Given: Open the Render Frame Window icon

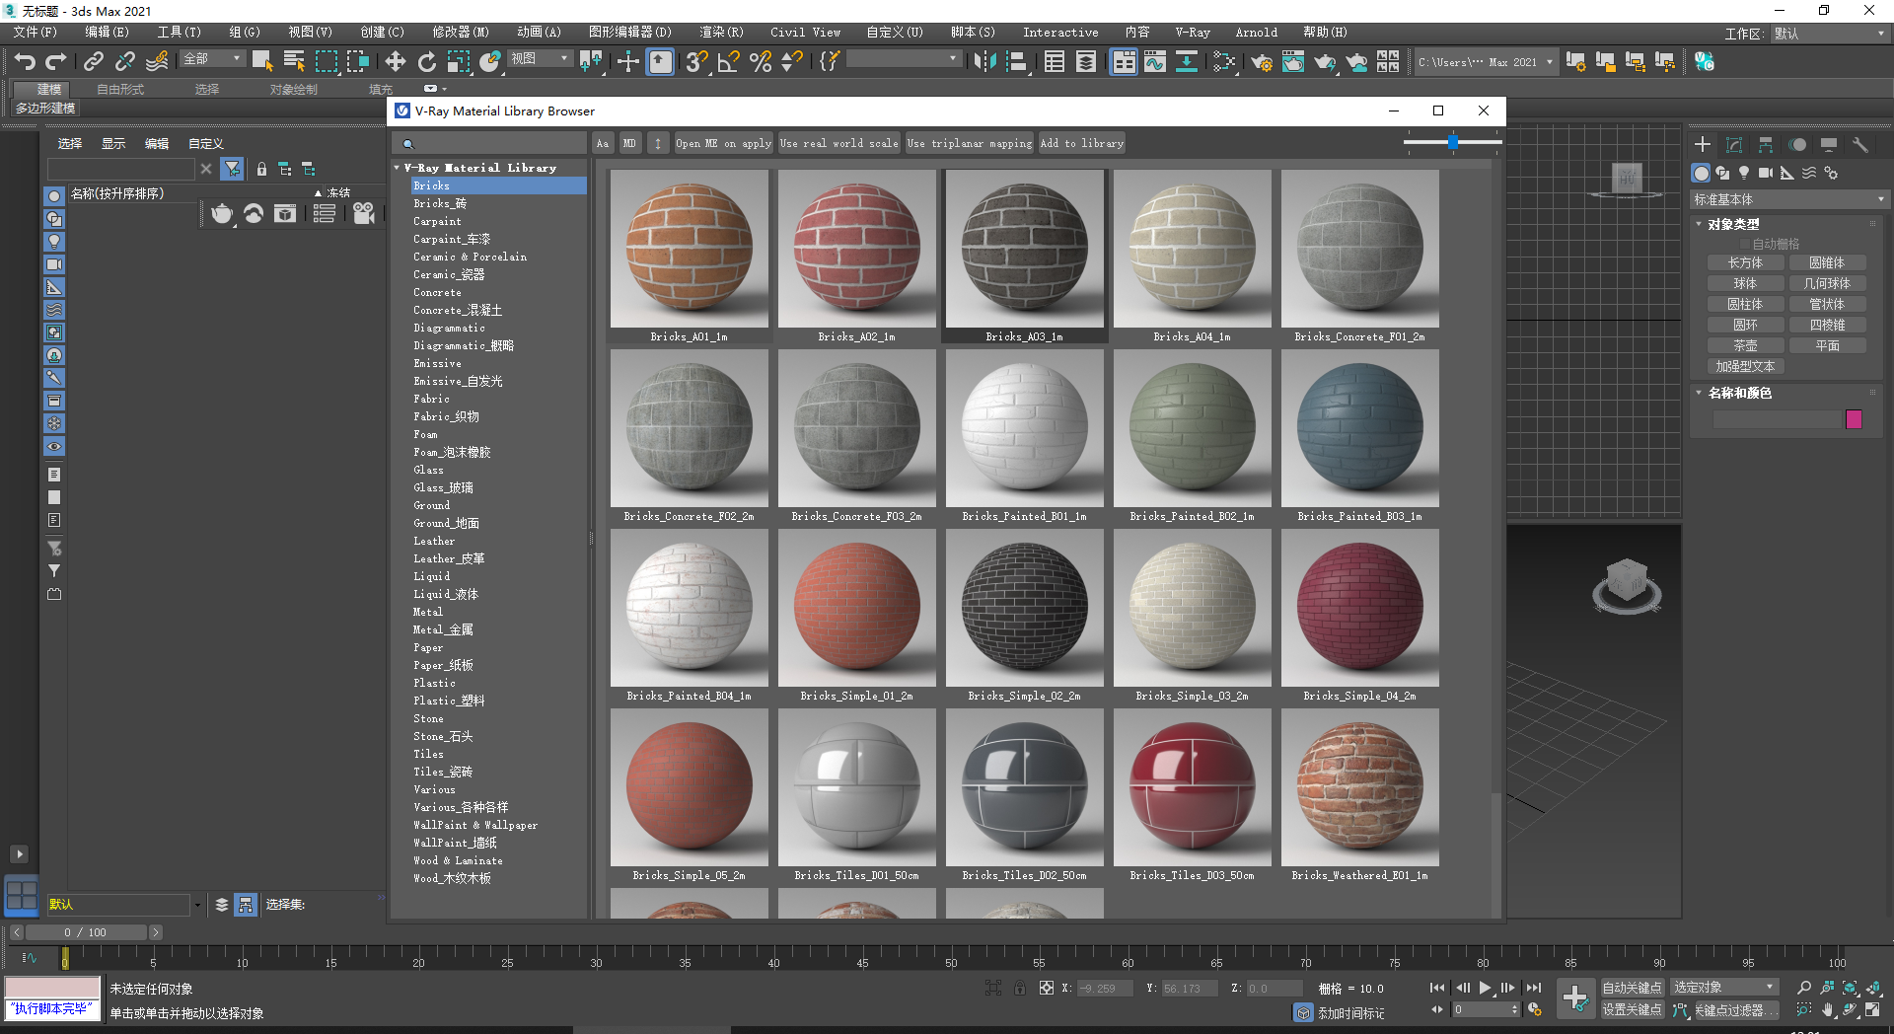Looking at the screenshot, I should [x=1293, y=61].
